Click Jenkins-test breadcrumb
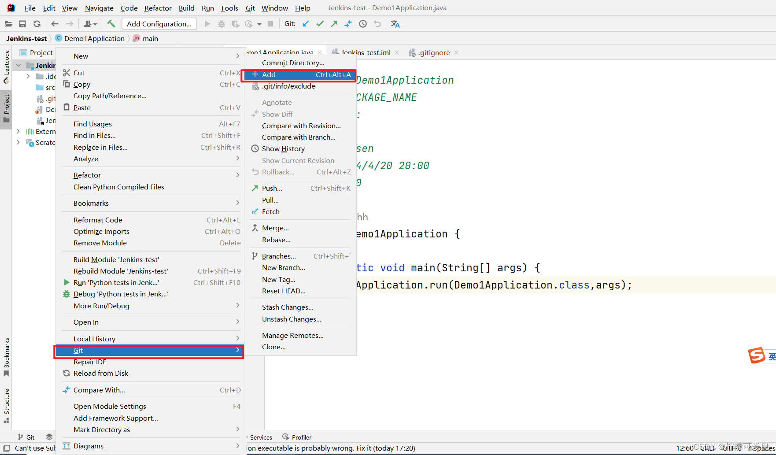This screenshot has height=455, width=776. click(x=26, y=38)
